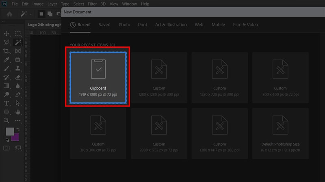325x182 pixels.
Task: Open the gray foreground color swatch
Action: coord(10,131)
